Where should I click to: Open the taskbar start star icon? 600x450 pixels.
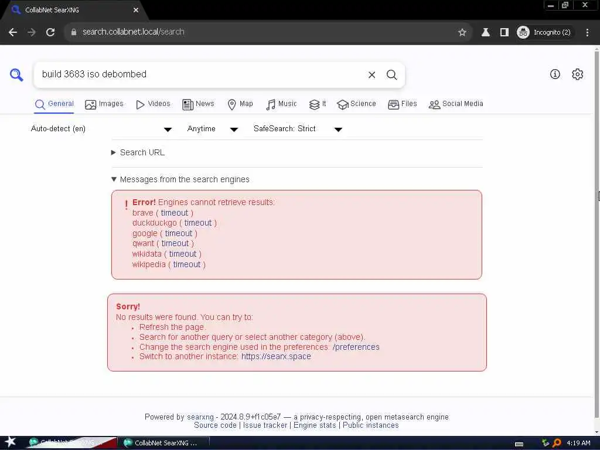pos(11,442)
